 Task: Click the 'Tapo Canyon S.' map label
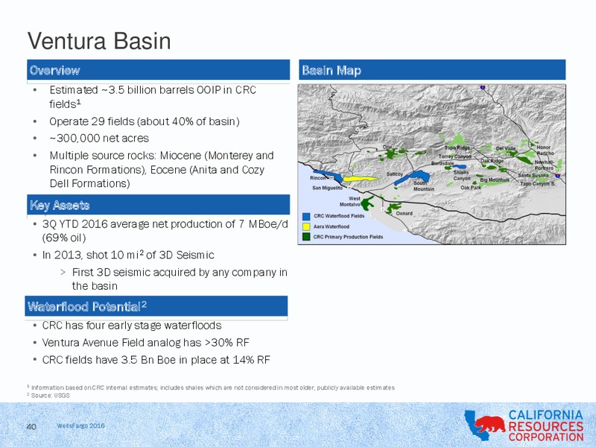point(537,183)
